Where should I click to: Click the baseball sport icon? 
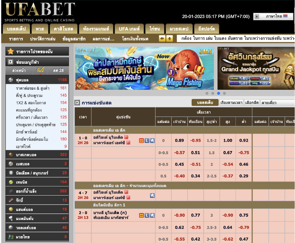point(11,164)
